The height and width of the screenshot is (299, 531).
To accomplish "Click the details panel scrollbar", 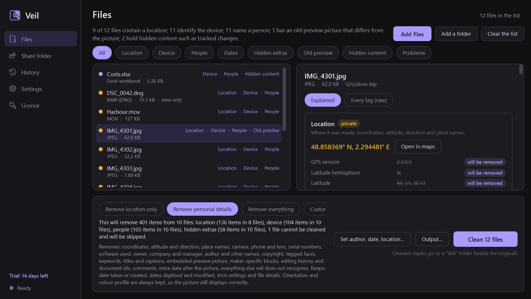I will tap(521, 69).
